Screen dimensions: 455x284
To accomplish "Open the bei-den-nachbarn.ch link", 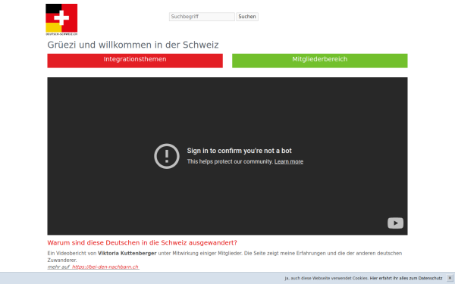I will point(105,267).
